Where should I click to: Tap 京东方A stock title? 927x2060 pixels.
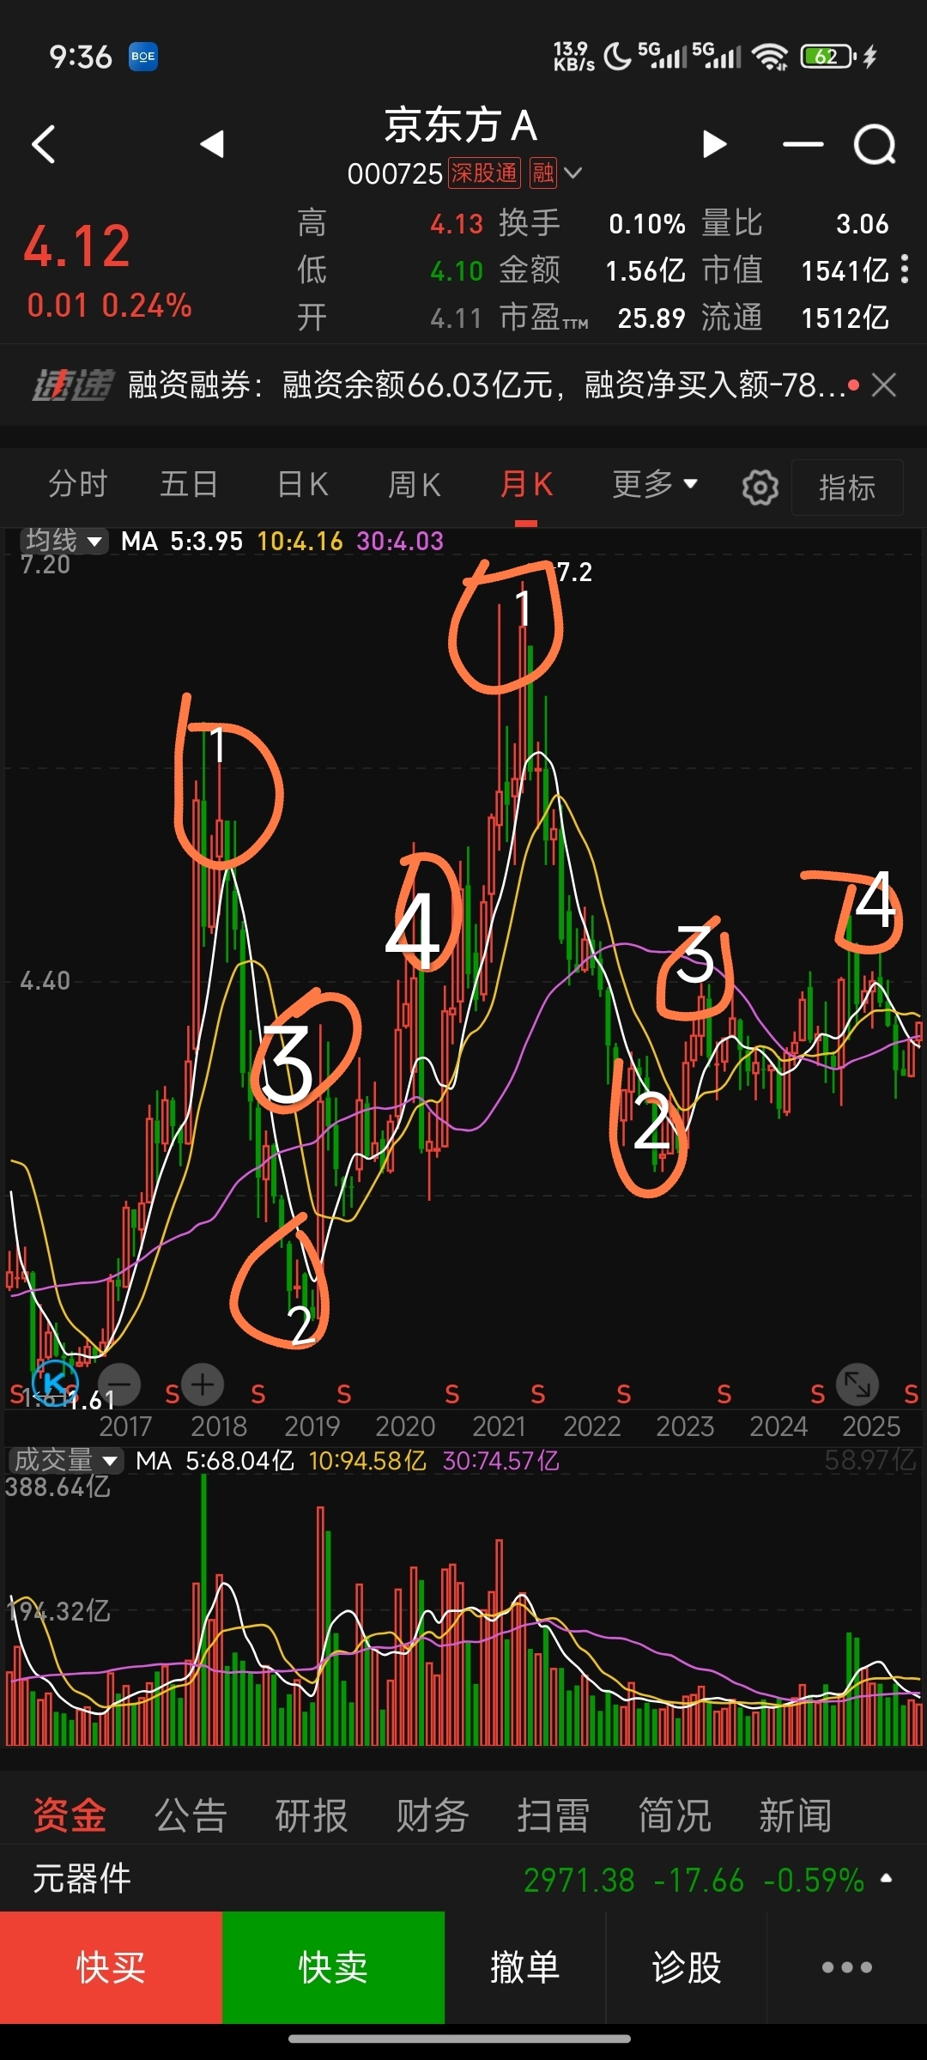point(461,125)
